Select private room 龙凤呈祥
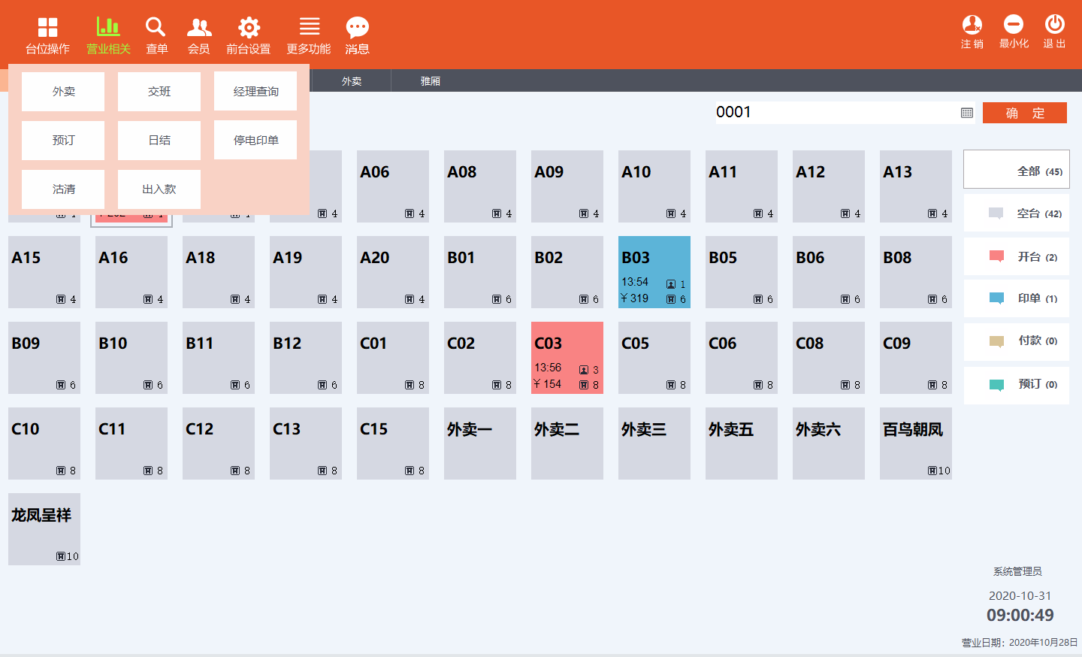The width and height of the screenshot is (1082, 657). coord(44,529)
